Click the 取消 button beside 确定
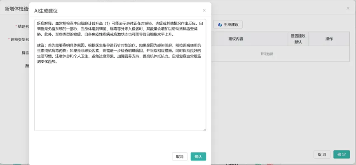 pos(321,154)
